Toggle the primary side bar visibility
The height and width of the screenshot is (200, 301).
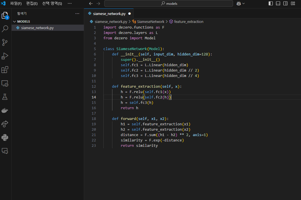tap(271, 3)
